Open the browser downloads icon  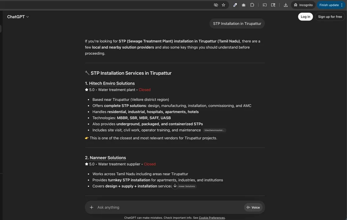[x=286, y=5]
